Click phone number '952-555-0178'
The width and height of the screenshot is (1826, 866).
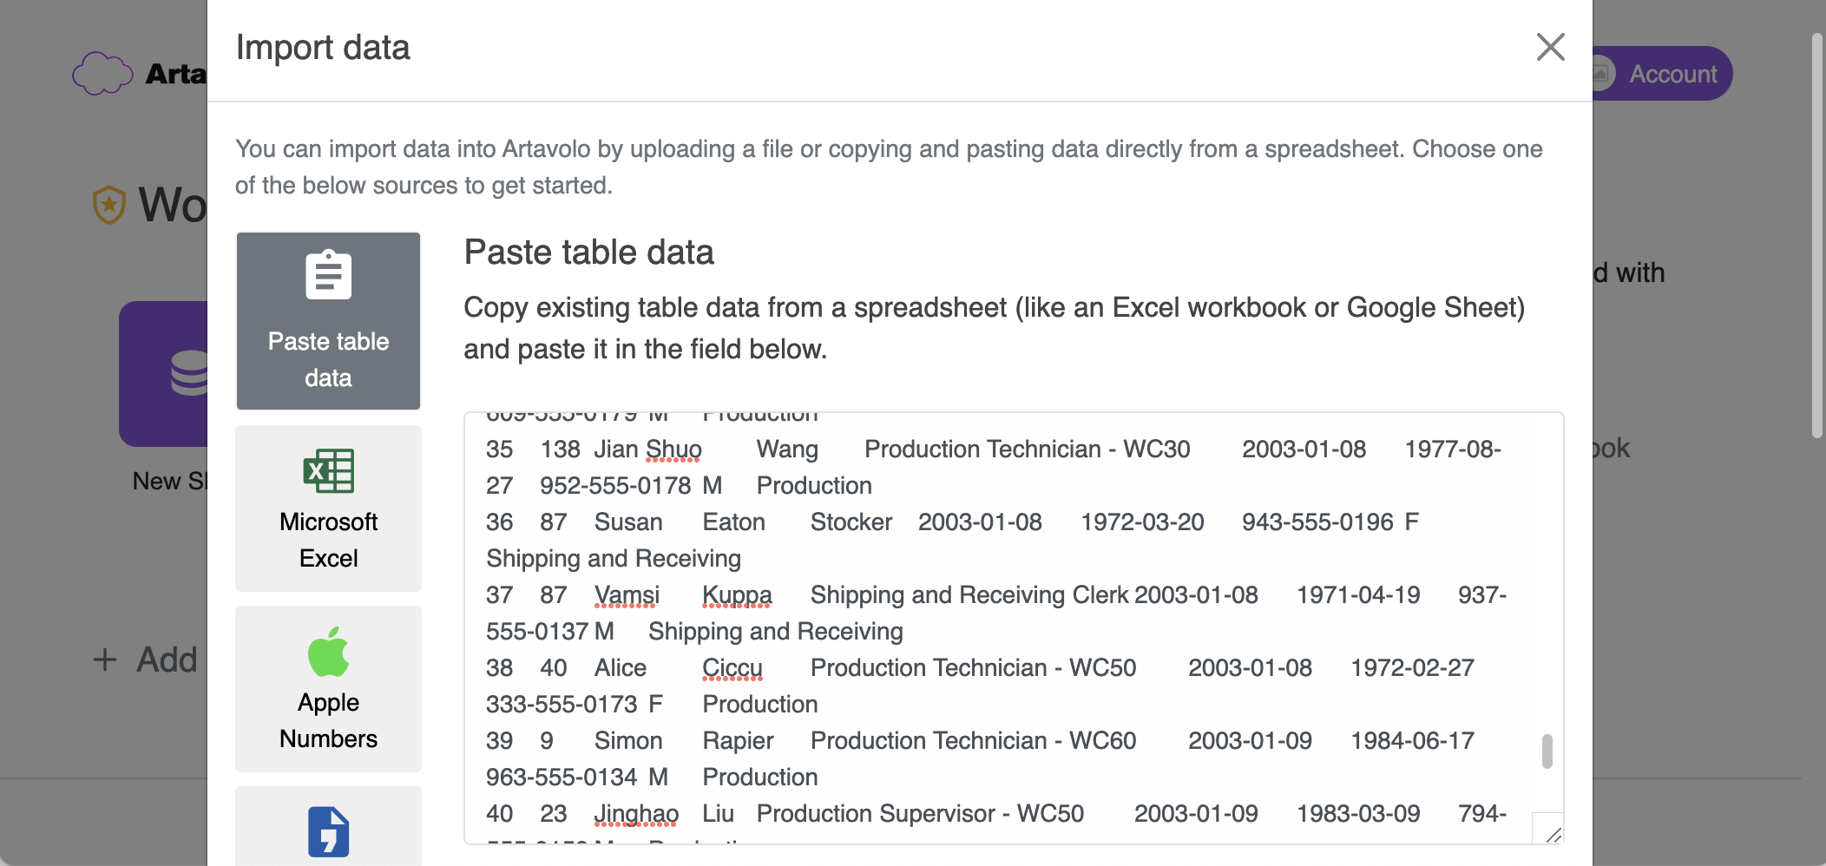click(615, 486)
